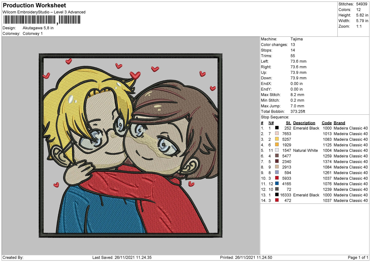
Task: Click the red swatch in stop 10
Action: click(x=277, y=178)
